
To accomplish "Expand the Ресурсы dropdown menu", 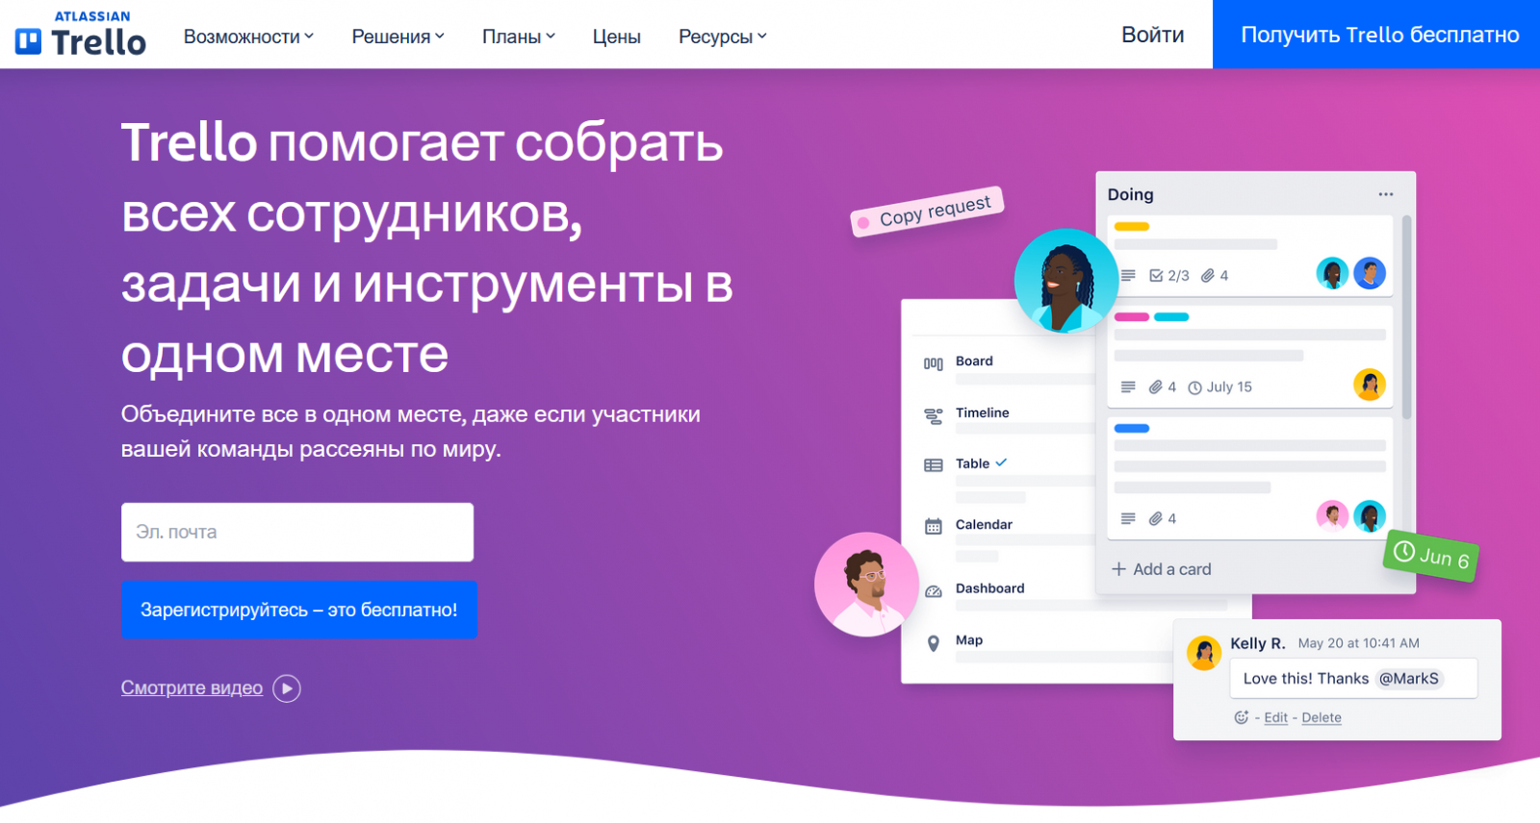I will (x=723, y=37).
